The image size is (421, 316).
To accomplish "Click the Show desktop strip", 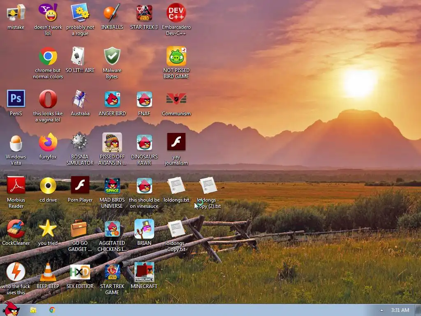I will [418, 310].
